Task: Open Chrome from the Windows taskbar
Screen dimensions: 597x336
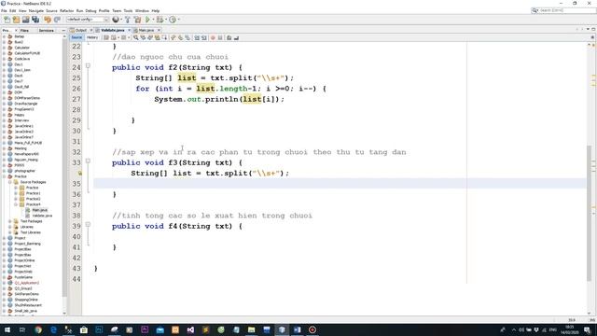Action: click(38, 329)
